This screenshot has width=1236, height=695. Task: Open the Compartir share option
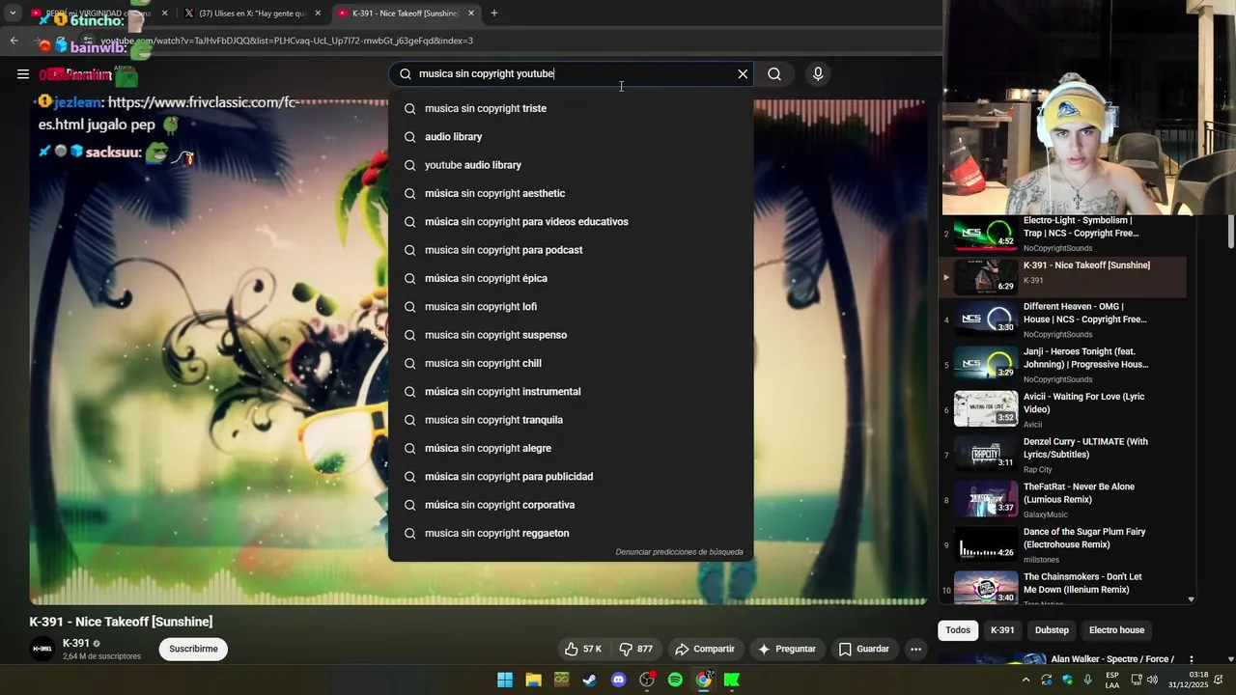[x=705, y=649]
